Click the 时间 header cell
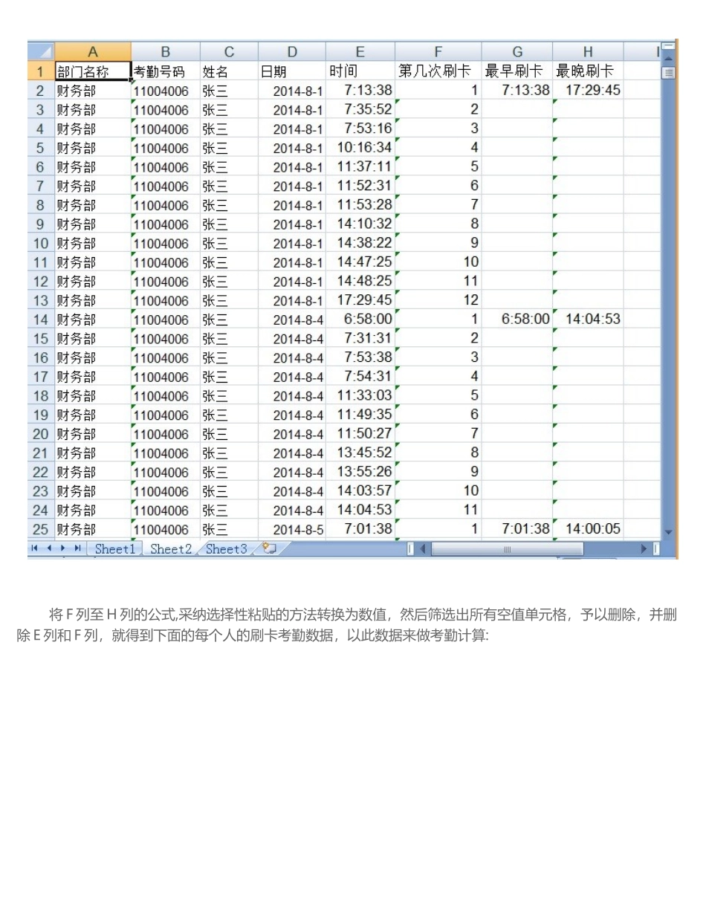This screenshot has height=914, width=706. (360, 71)
